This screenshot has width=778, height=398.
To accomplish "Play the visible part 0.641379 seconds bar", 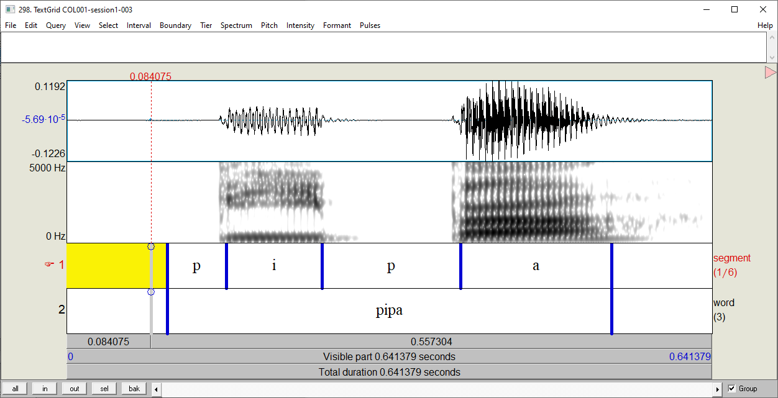I will (389, 356).
